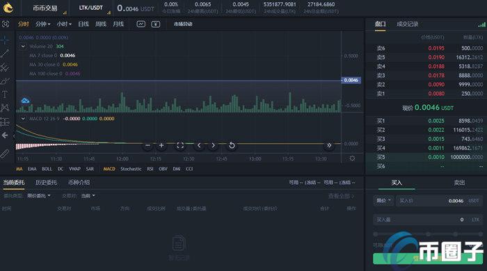Click the exchange logo in the header

8,8
